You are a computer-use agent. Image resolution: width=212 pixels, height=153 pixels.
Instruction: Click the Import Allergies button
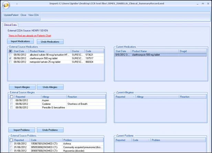point(22,87)
